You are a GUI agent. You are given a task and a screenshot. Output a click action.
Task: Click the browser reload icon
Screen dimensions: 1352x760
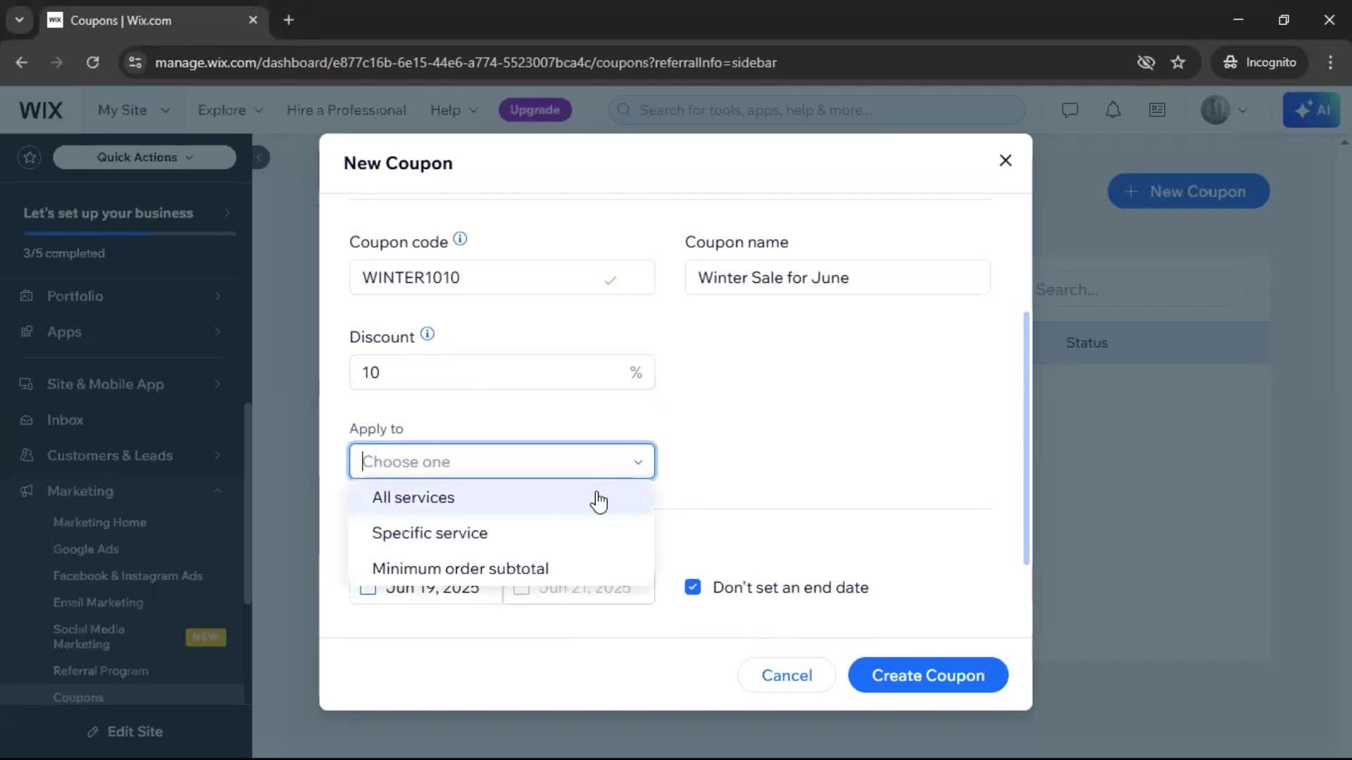tap(93, 63)
